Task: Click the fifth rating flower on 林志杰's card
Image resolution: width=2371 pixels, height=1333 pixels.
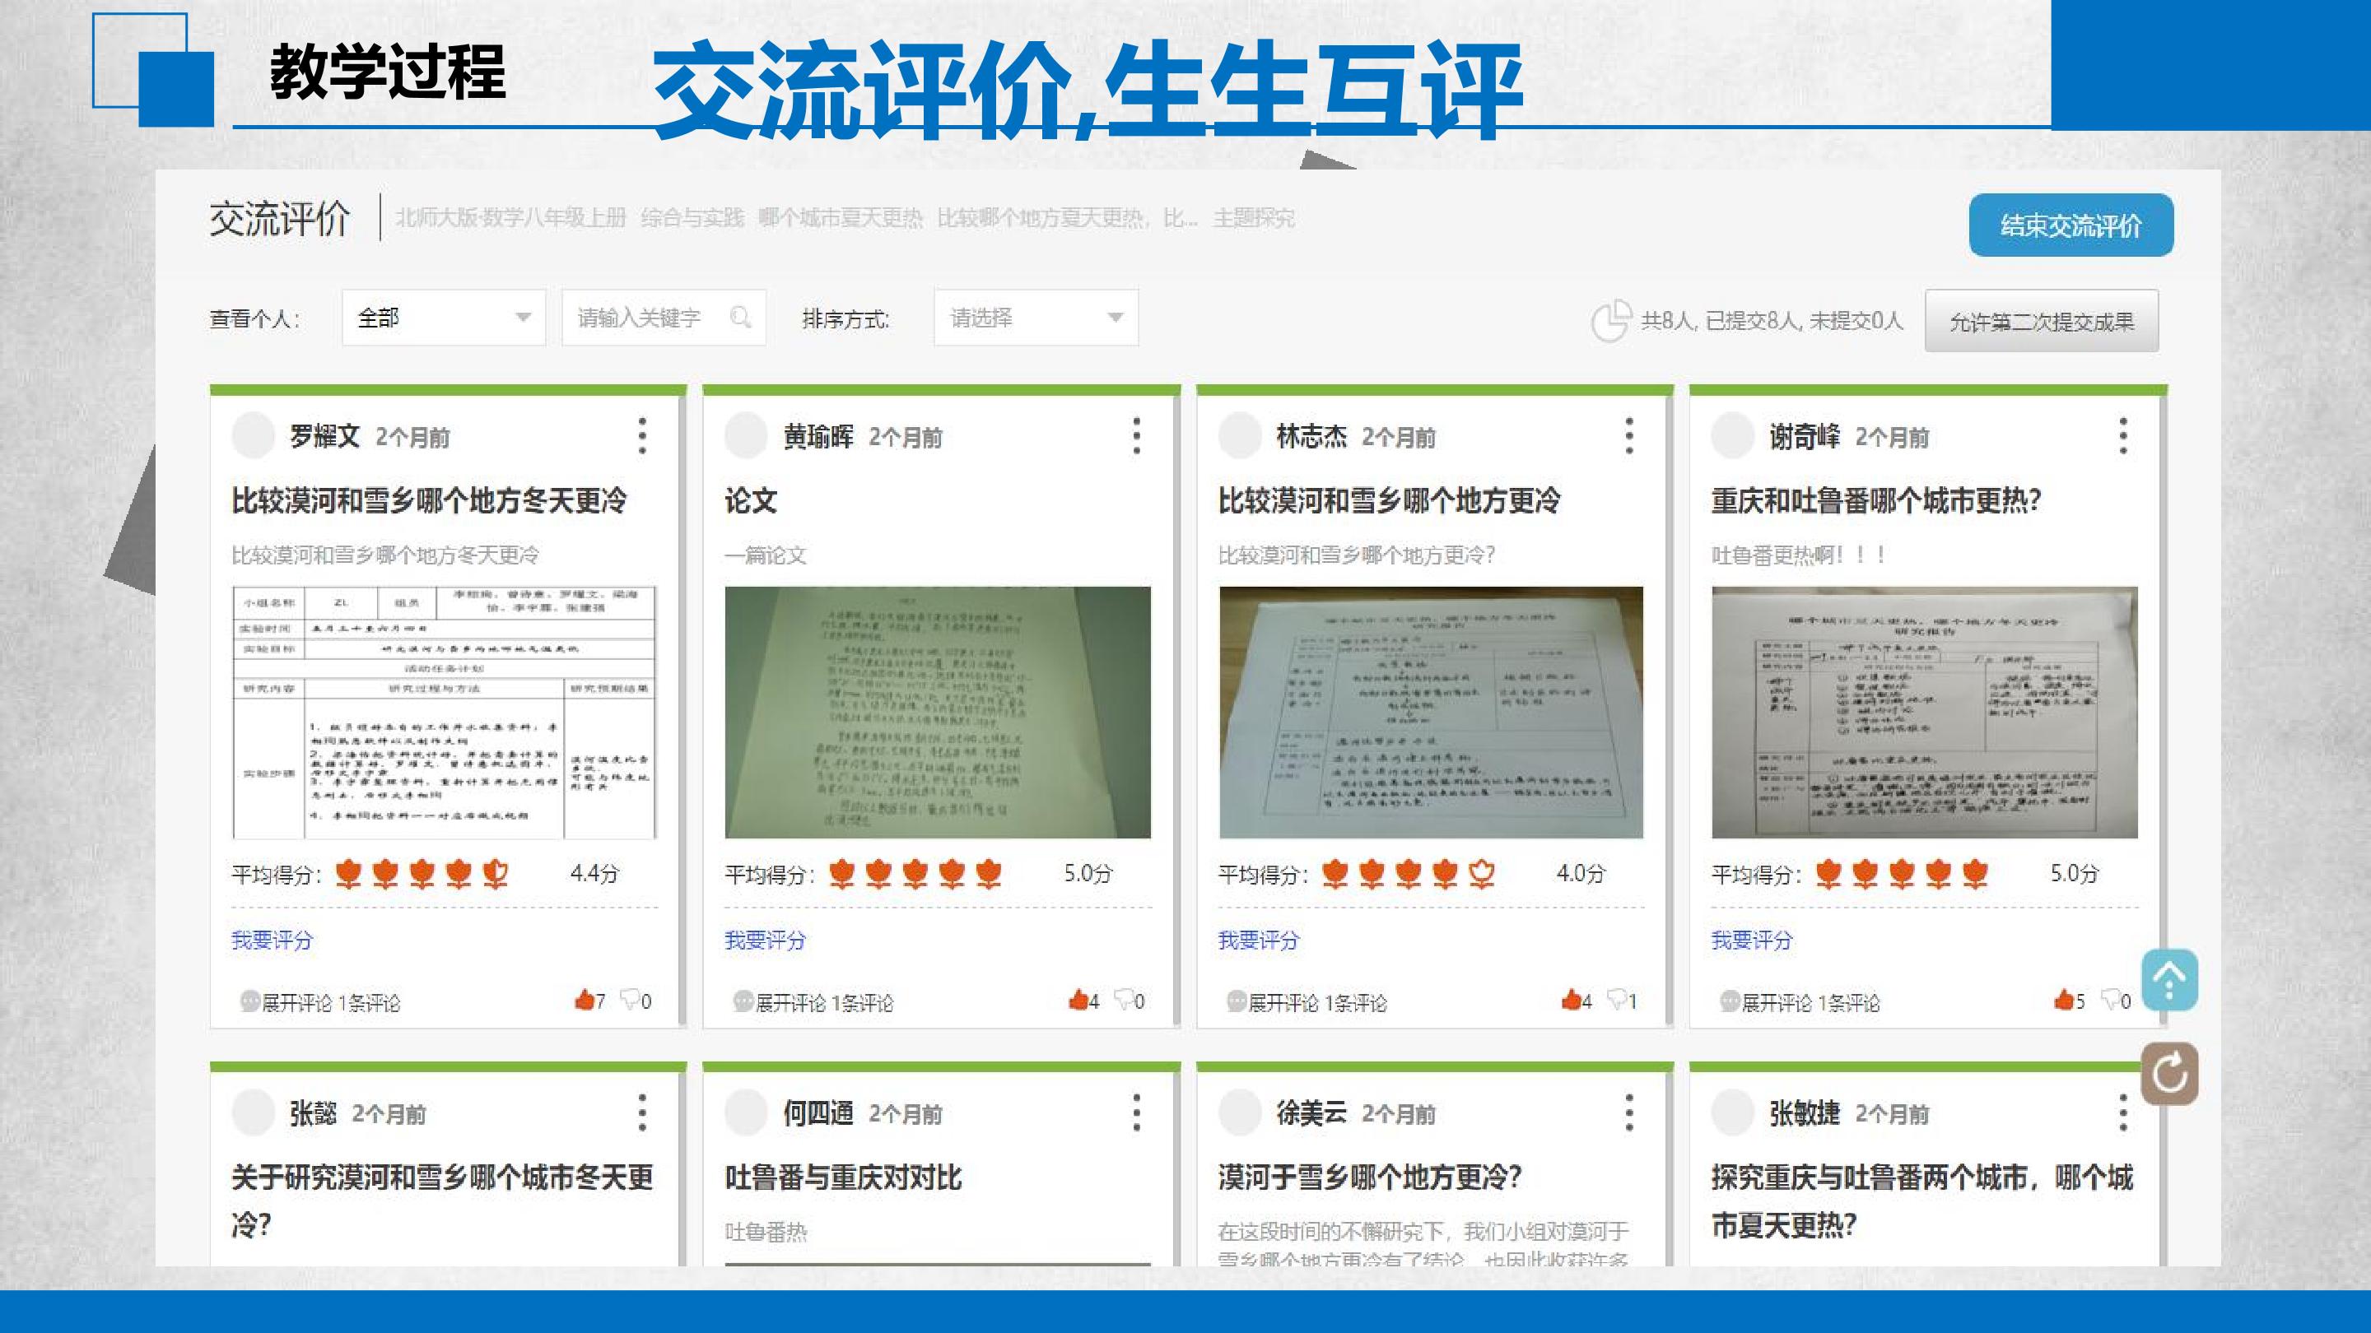Action: click(x=1481, y=873)
